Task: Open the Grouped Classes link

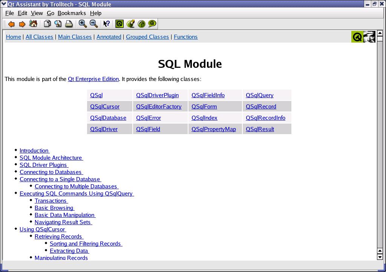Action: [147, 37]
